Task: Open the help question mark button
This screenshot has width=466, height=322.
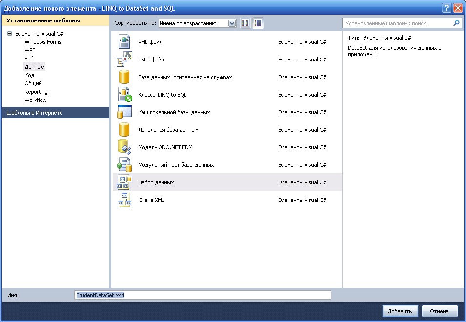Action: tap(446, 8)
